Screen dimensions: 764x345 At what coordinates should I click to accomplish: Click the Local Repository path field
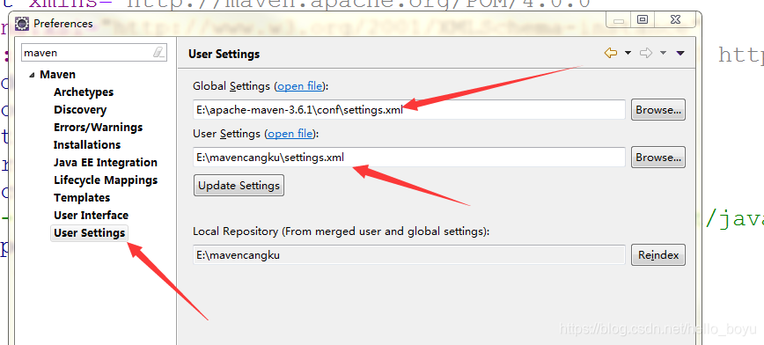point(409,255)
